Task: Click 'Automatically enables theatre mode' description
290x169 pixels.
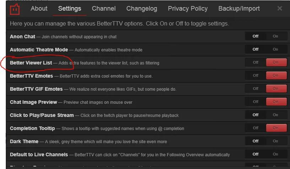Action: [108, 50]
